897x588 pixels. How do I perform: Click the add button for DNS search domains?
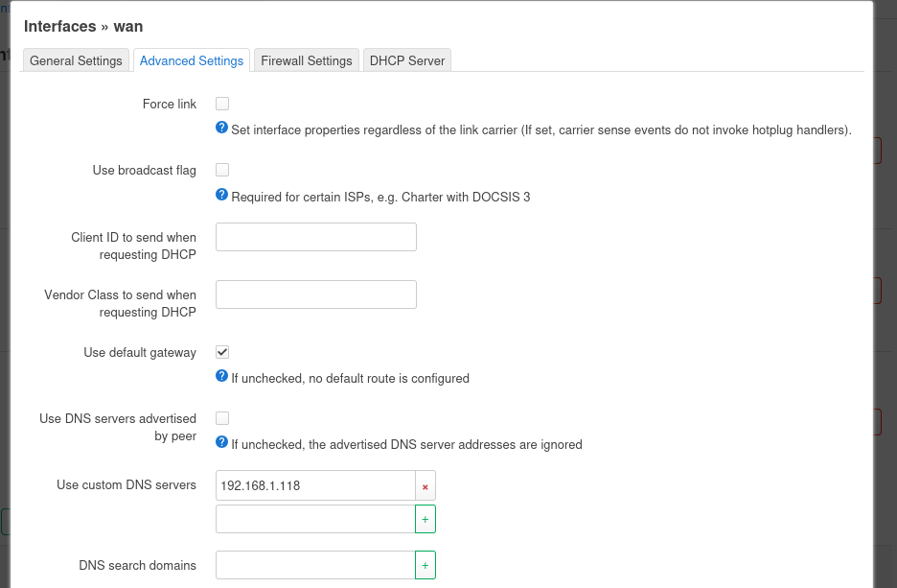(x=425, y=565)
